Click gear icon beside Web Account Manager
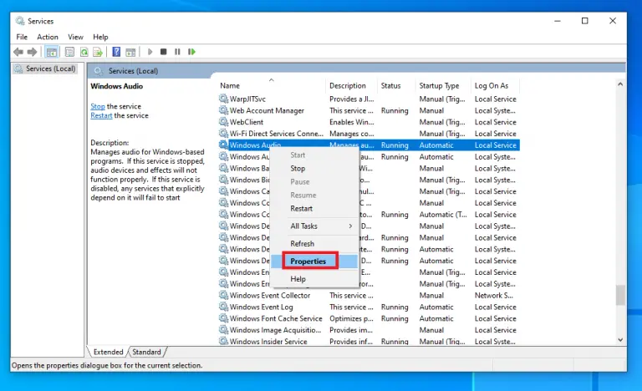Screen dimensions: 642x391 click(x=223, y=110)
